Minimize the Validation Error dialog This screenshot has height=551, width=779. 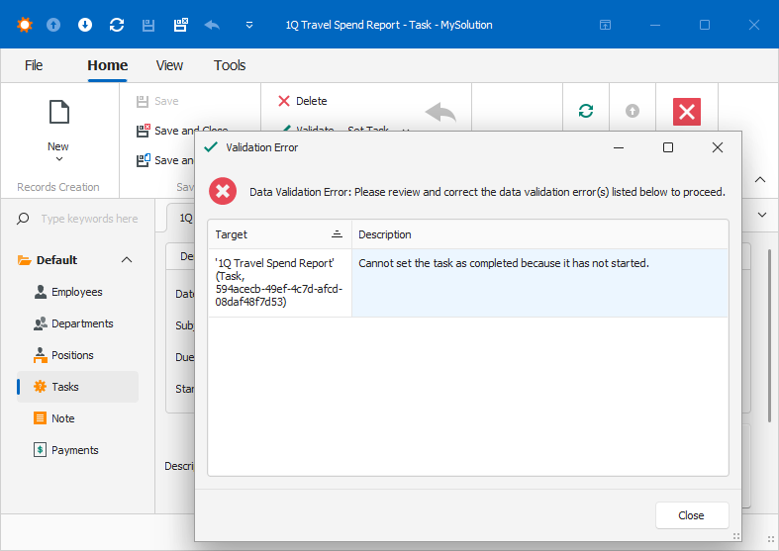(619, 148)
